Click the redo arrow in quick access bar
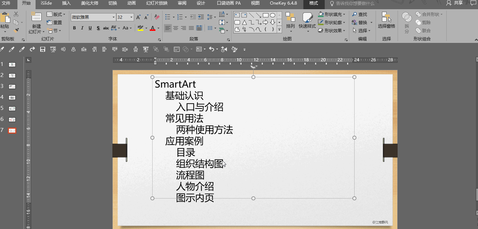478x229 pixels. pyautogui.click(x=32, y=49)
